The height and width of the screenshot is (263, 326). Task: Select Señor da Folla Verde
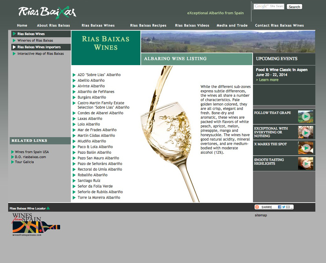95,186
